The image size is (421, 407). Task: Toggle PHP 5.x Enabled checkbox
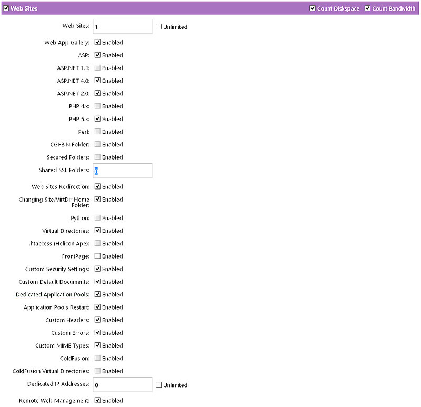tap(97, 119)
